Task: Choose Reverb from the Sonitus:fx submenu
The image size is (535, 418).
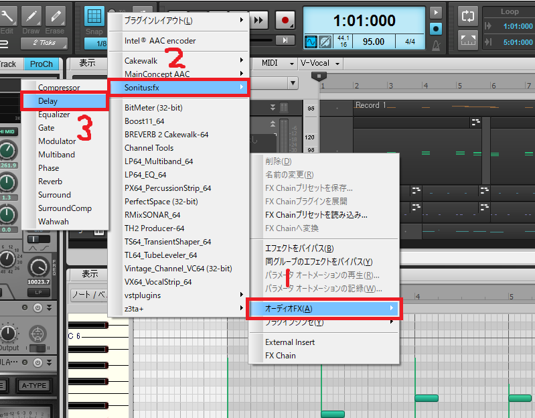Action: point(64,182)
